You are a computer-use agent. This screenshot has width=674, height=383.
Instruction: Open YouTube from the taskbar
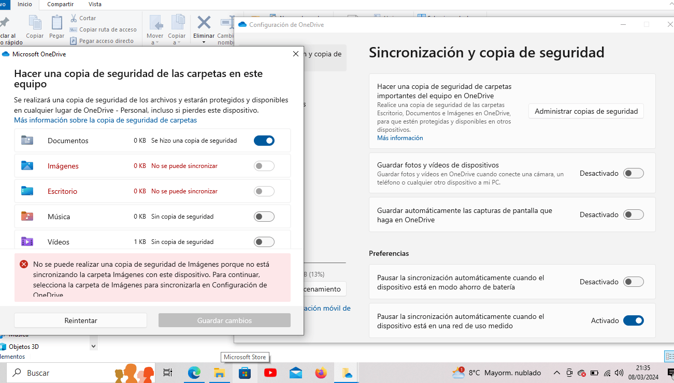pos(270,373)
